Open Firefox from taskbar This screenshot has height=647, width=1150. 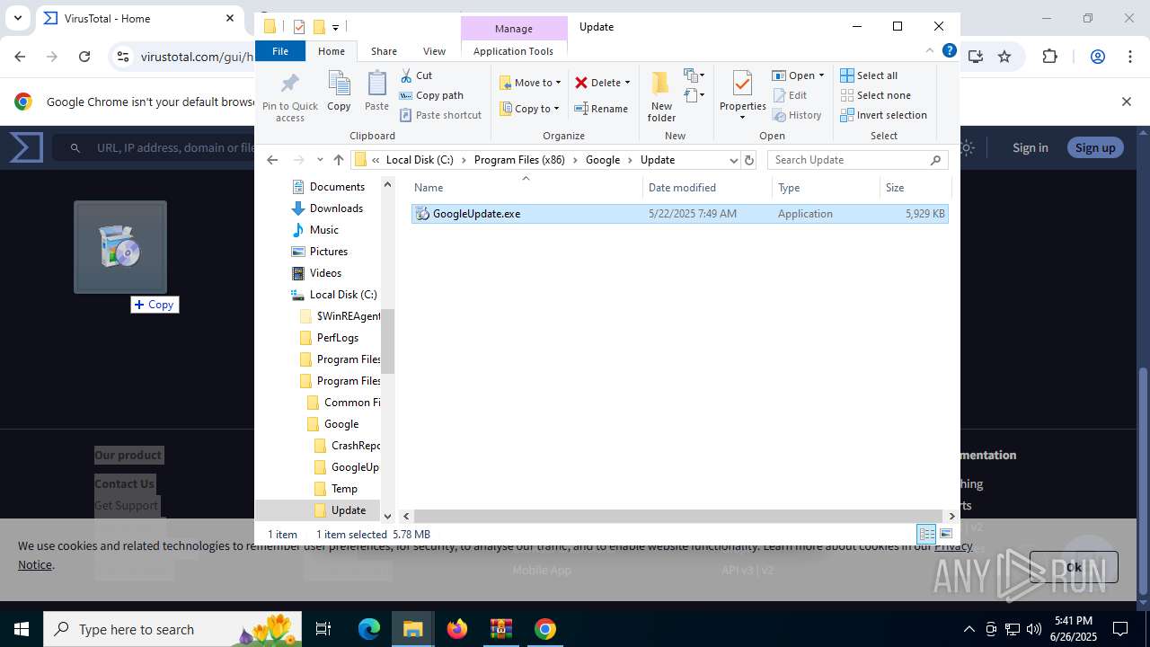point(457,629)
